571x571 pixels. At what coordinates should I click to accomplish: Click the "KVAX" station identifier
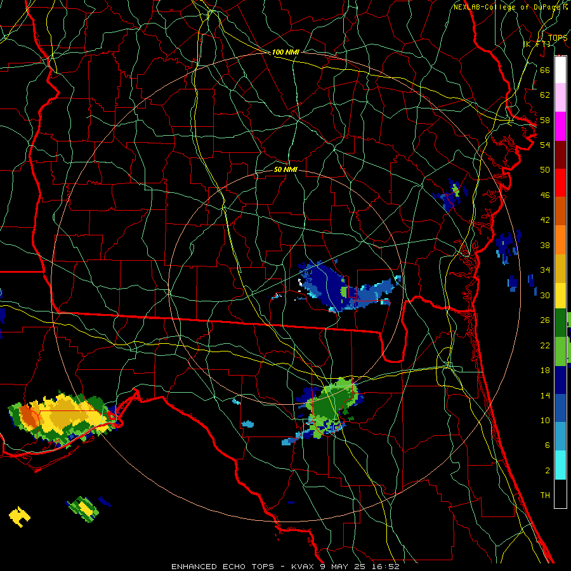[304, 567]
